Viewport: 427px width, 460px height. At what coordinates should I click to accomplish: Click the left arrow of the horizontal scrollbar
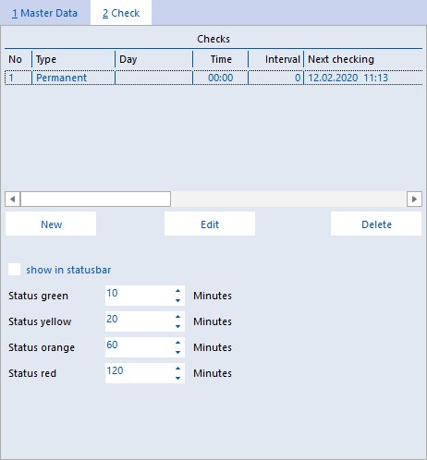click(x=13, y=200)
